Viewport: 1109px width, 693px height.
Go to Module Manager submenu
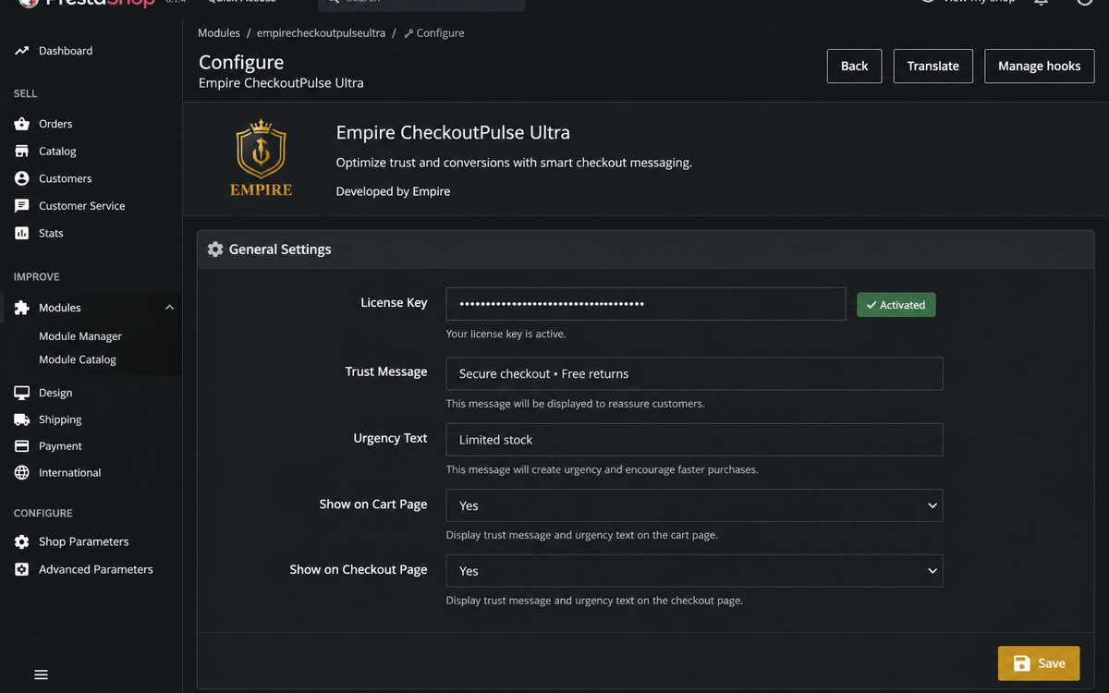(80, 336)
